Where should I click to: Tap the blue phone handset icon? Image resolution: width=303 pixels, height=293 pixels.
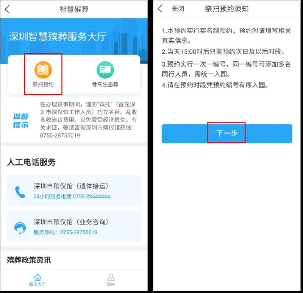(20, 192)
